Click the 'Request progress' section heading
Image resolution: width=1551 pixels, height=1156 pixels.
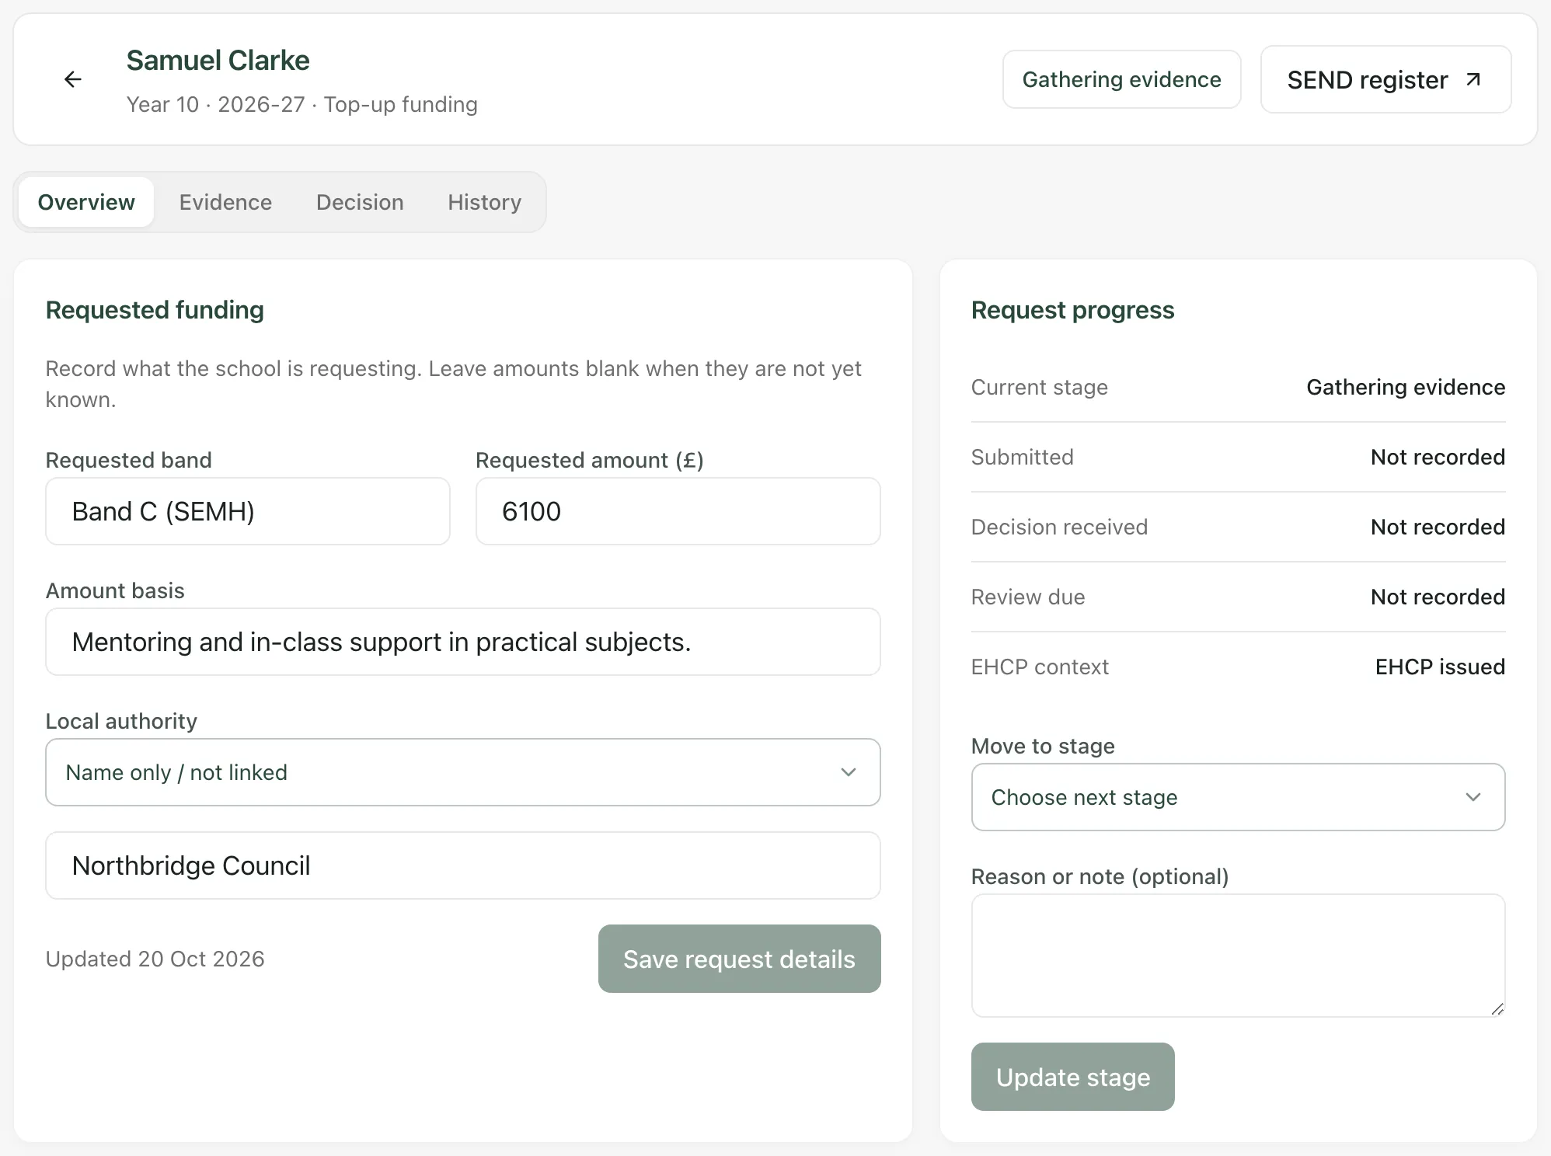tap(1072, 310)
